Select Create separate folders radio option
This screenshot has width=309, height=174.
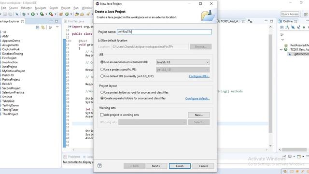pyautogui.click(x=102, y=98)
